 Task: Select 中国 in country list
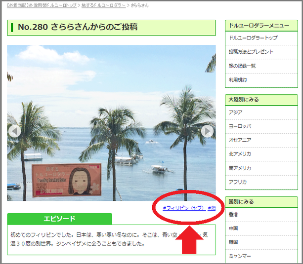[x=233, y=228]
